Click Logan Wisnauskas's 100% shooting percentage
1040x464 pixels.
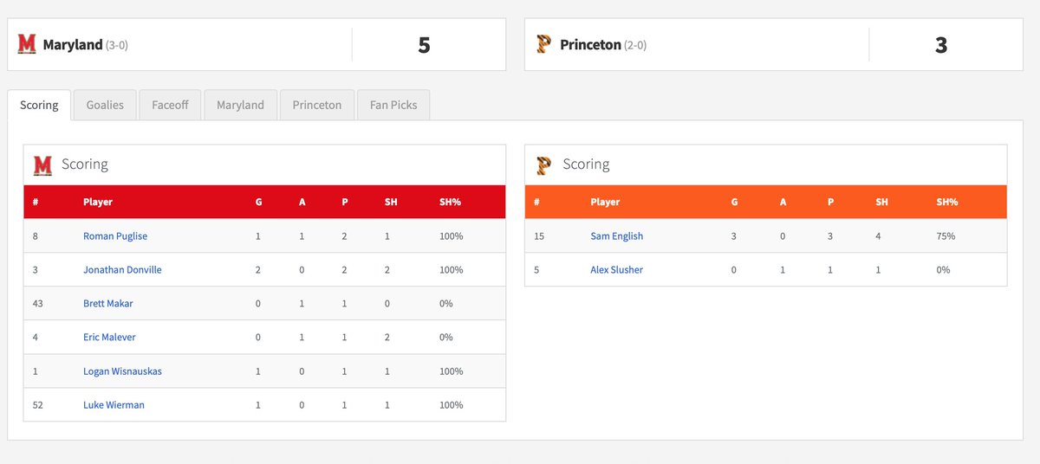click(452, 371)
